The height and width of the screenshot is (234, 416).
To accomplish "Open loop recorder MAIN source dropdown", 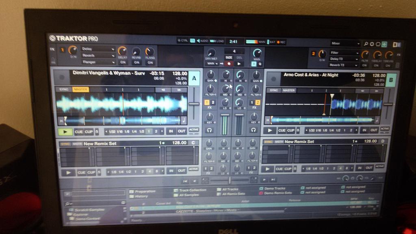I will pyautogui.click(x=212, y=64).
